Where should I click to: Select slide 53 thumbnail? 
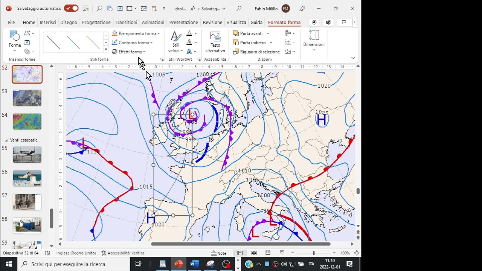(27, 98)
